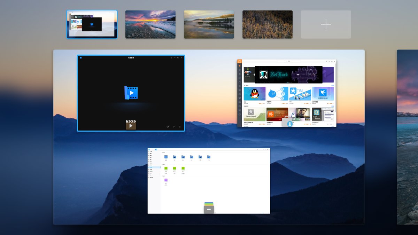The height and width of the screenshot is (235, 418).
Task: Open playlist in the movie player
Action: pos(180,127)
